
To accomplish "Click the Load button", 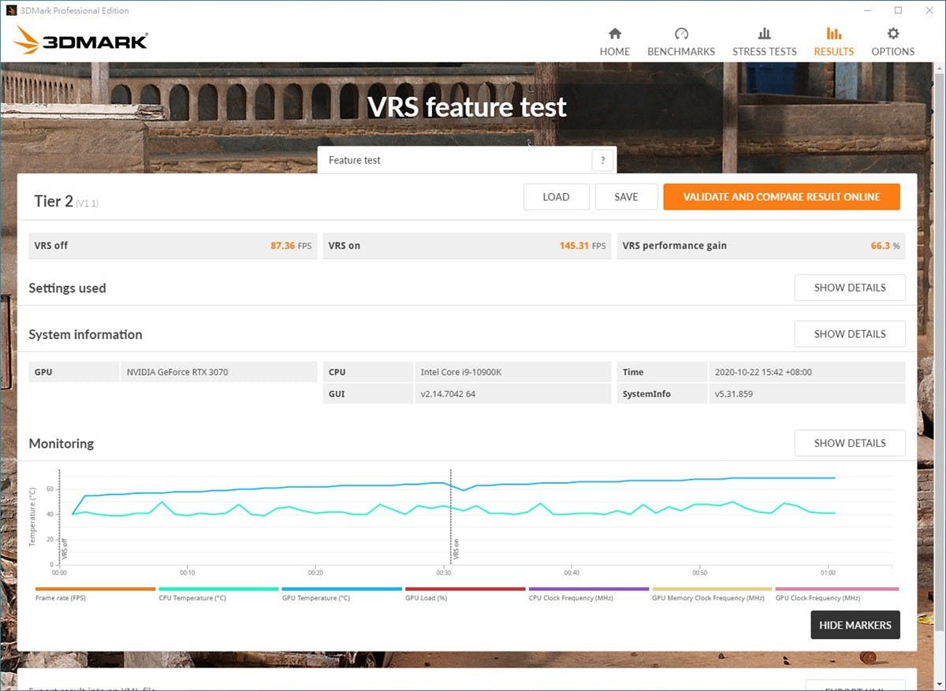I will (556, 197).
